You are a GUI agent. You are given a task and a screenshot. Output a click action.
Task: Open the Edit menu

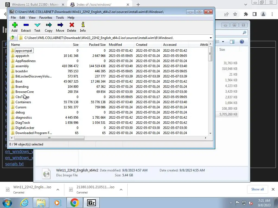(x=22, y=18)
